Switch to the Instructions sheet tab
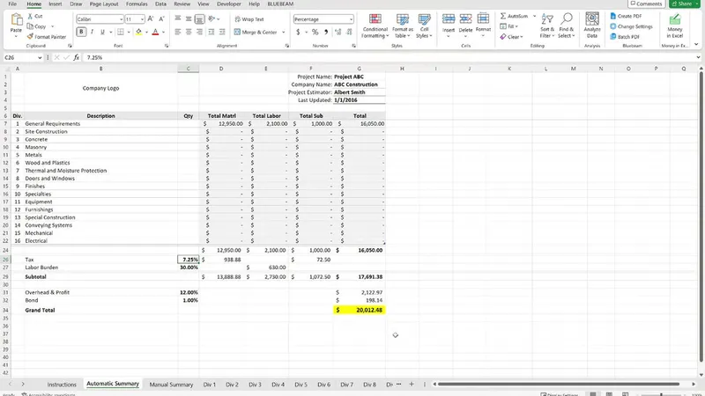705x396 pixels. pos(62,385)
